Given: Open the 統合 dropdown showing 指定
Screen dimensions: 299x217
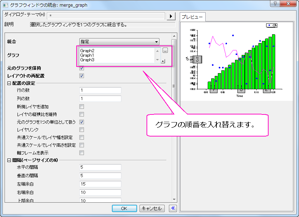Looking at the screenshot, I should (119, 42).
